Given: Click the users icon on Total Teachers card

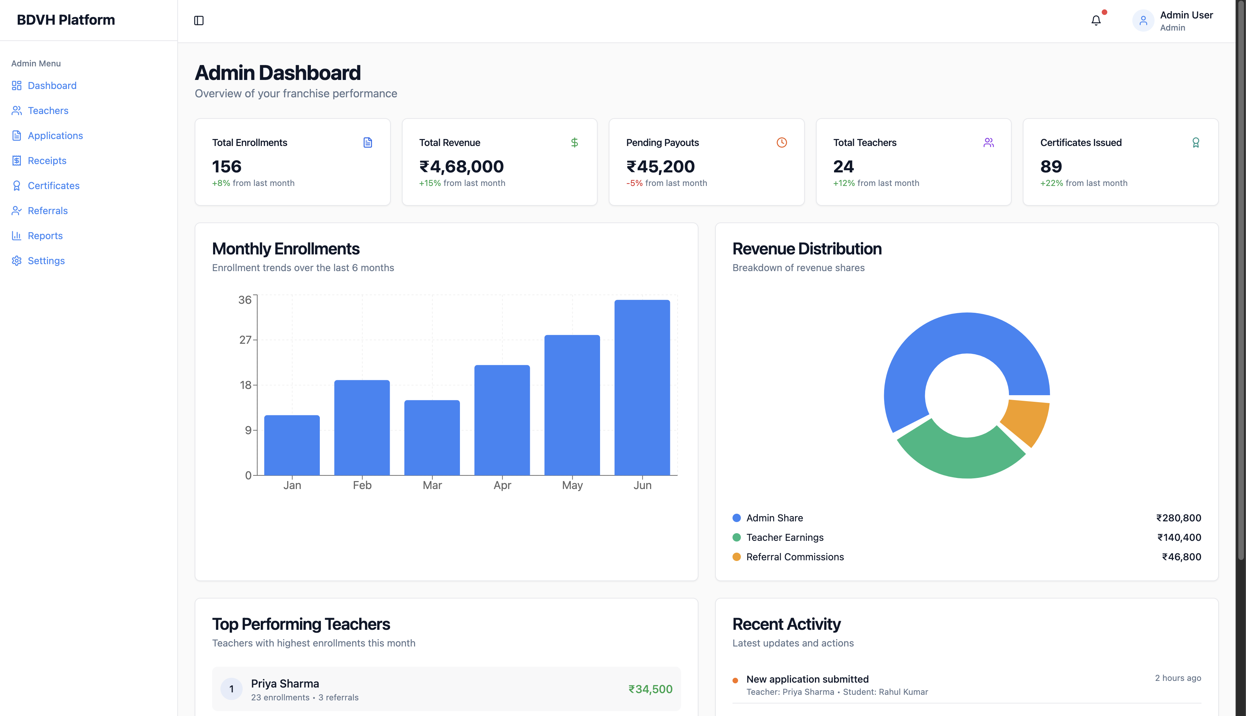Looking at the screenshot, I should coord(988,143).
